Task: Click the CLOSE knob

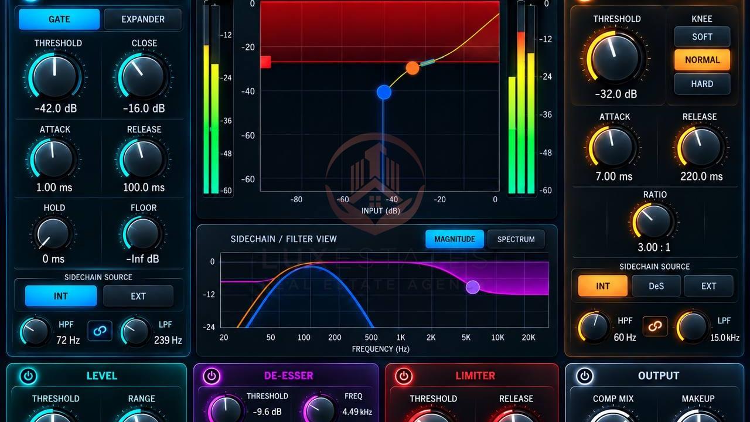Action: pyautogui.click(x=144, y=76)
